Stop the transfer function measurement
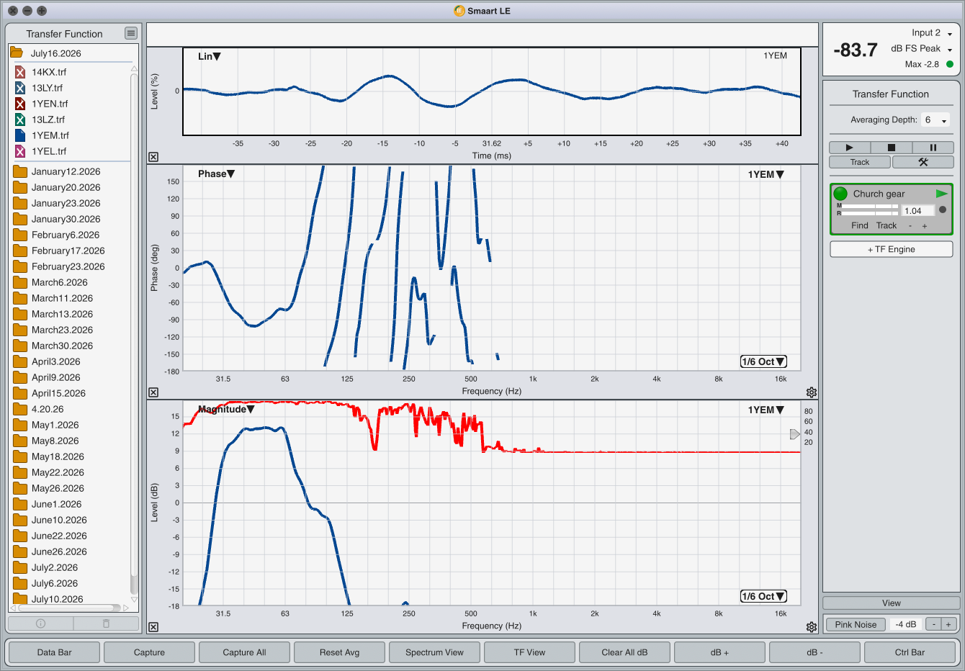The width and height of the screenshot is (965, 671). 892,148
